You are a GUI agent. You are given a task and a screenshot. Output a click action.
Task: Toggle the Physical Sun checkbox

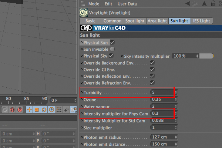coord(112,42)
